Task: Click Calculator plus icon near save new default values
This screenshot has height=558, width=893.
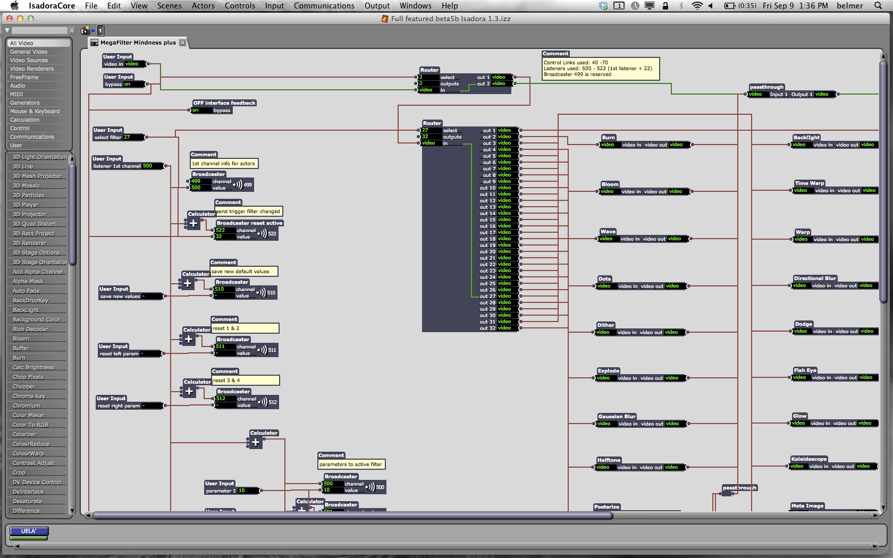Action: pyautogui.click(x=188, y=283)
